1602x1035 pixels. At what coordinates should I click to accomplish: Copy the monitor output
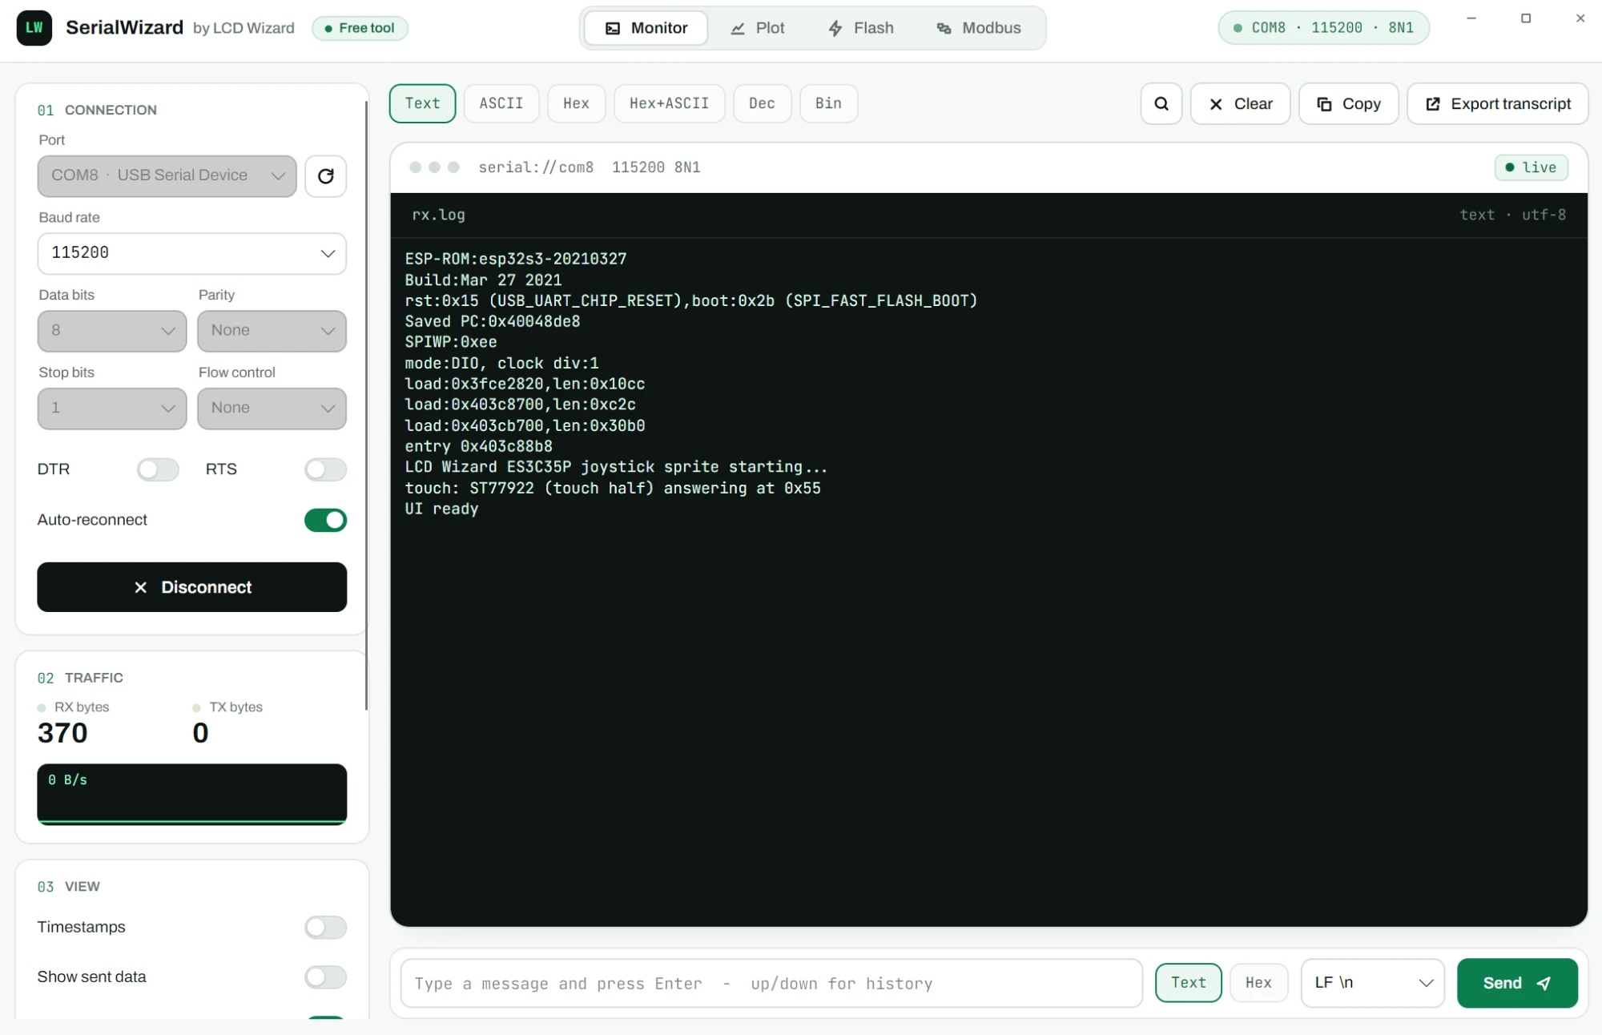pyautogui.click(x=1348, y=103)
